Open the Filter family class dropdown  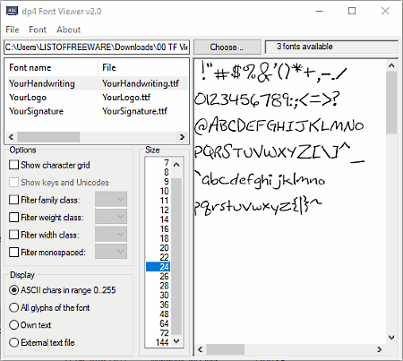coord(111,200)
